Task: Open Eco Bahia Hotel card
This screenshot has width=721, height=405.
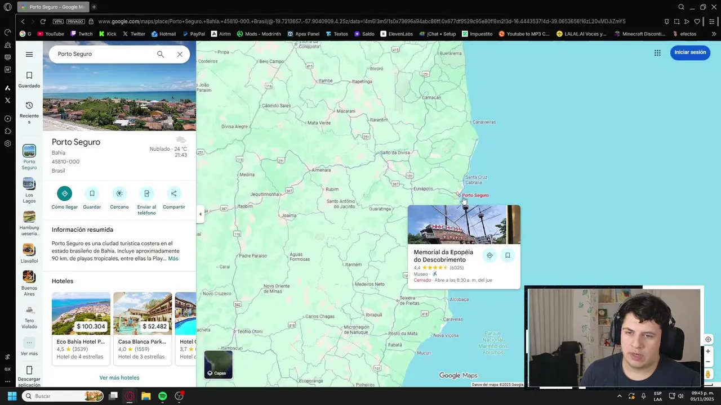Action: tap(81, 328)
